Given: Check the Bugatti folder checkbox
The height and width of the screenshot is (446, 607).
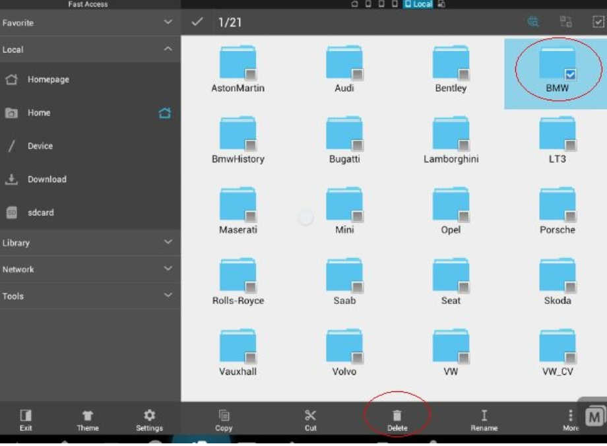Looking at the screenshot, I should coord(358,145).
